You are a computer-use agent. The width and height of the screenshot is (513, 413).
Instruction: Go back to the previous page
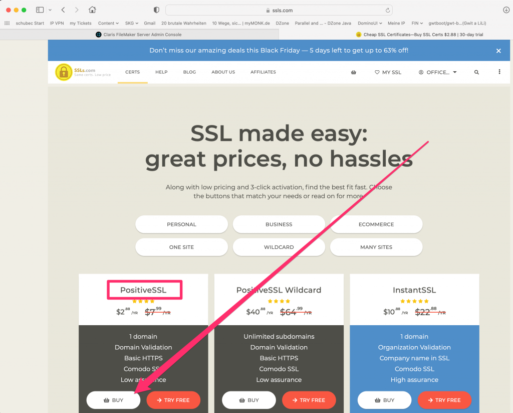[x=63, y=10]
